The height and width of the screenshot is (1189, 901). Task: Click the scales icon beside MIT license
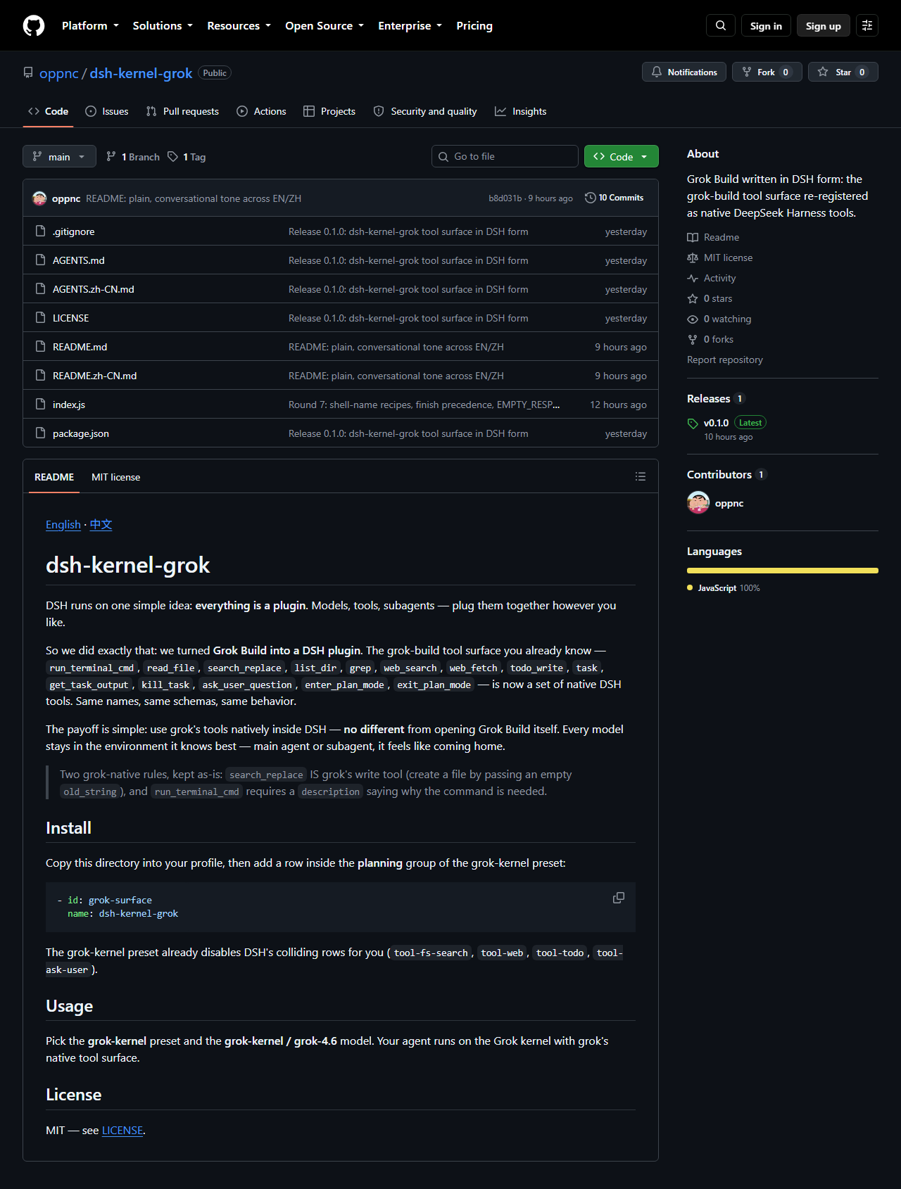coord(693,257)
